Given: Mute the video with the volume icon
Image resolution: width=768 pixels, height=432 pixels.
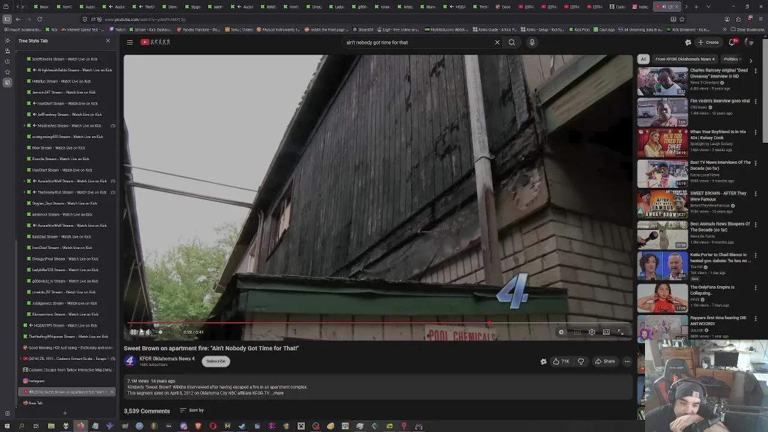Looking at the screenshot, I should pyautogui.click(x=149, y=332).
